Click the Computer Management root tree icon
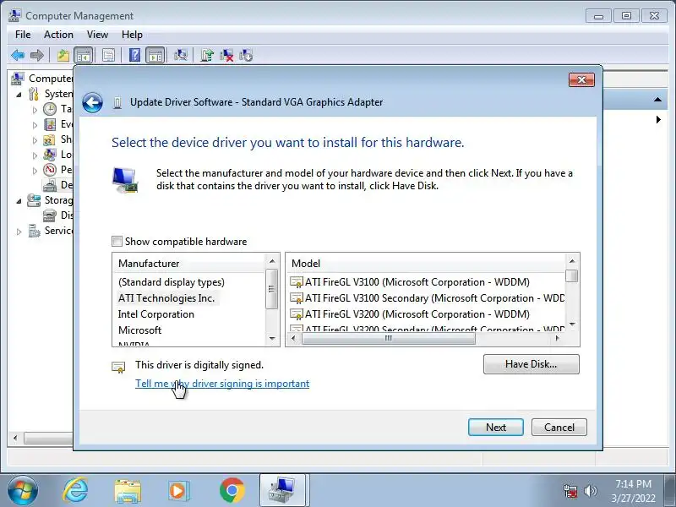 pos(17,78)
